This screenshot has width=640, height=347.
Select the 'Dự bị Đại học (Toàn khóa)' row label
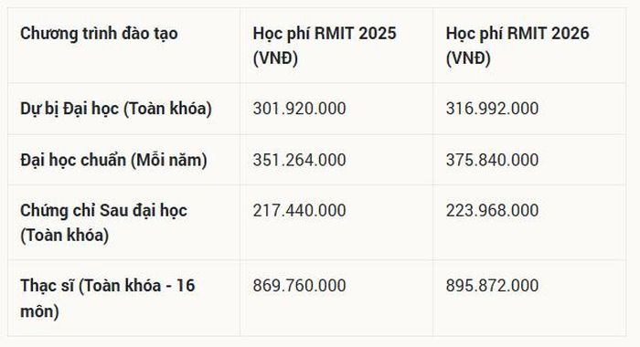coord(116,109)
